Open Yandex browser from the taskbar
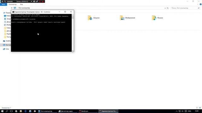Screen dimensions: 202x113 pos(35,111)
